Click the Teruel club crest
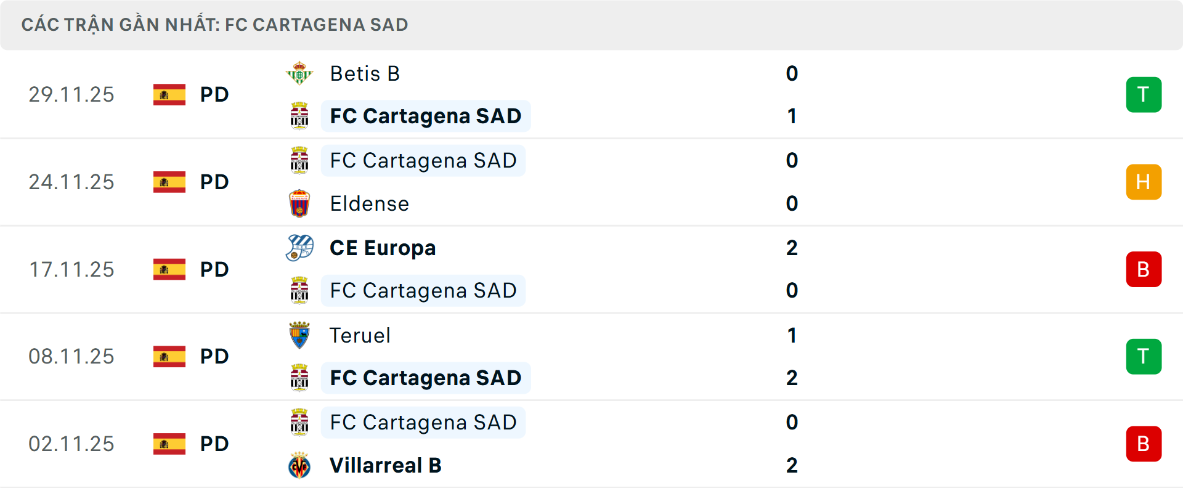Screen dimensions: 1183x488 (x=299, y=335)
